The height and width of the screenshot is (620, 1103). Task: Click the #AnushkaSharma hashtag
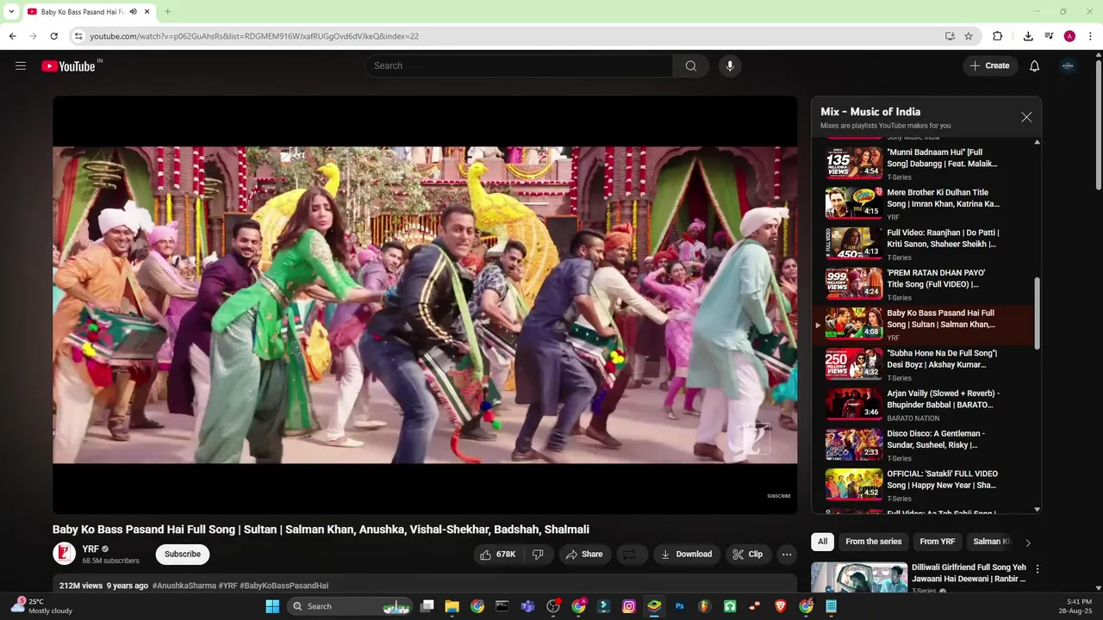(184, 586)
